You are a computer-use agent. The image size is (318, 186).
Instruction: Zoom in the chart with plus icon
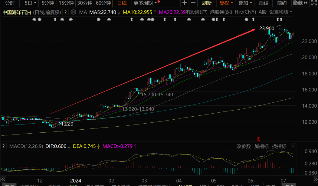184,3
